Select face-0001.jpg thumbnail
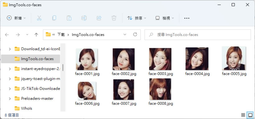The image size is (255, 119). point(87,59)
